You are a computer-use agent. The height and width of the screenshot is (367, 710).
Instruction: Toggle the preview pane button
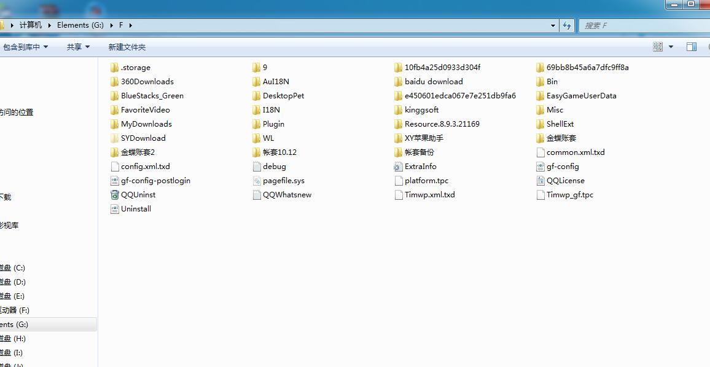coord(691,47)
